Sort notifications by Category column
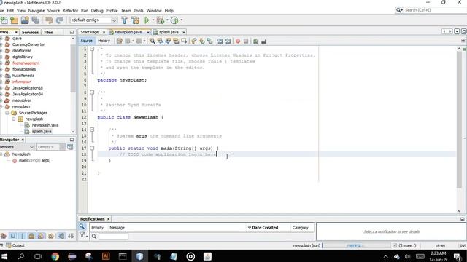 (300, 228)
